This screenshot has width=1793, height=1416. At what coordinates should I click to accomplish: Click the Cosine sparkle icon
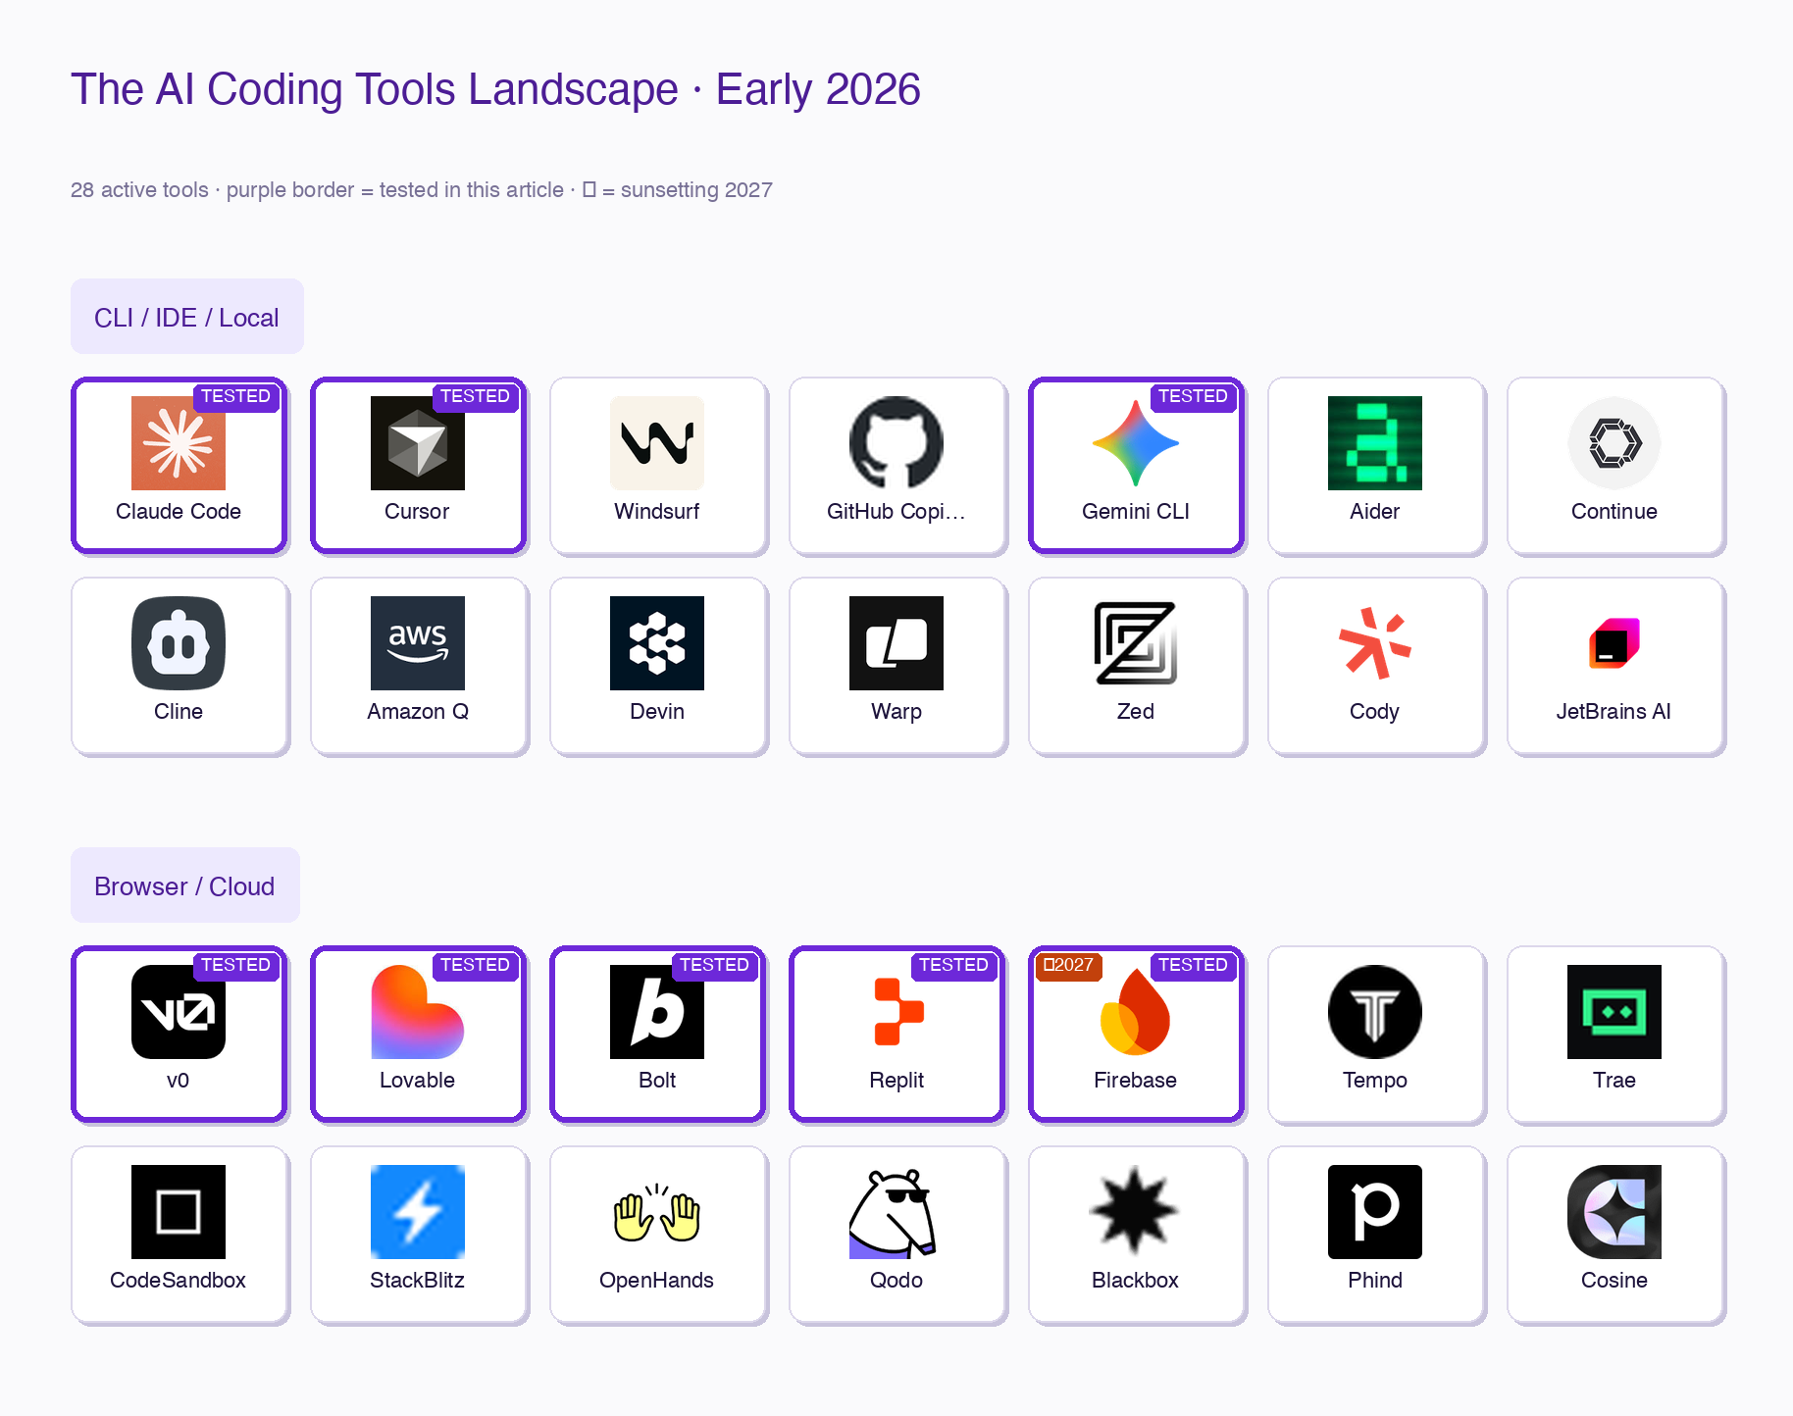tap(1614, 1212)
